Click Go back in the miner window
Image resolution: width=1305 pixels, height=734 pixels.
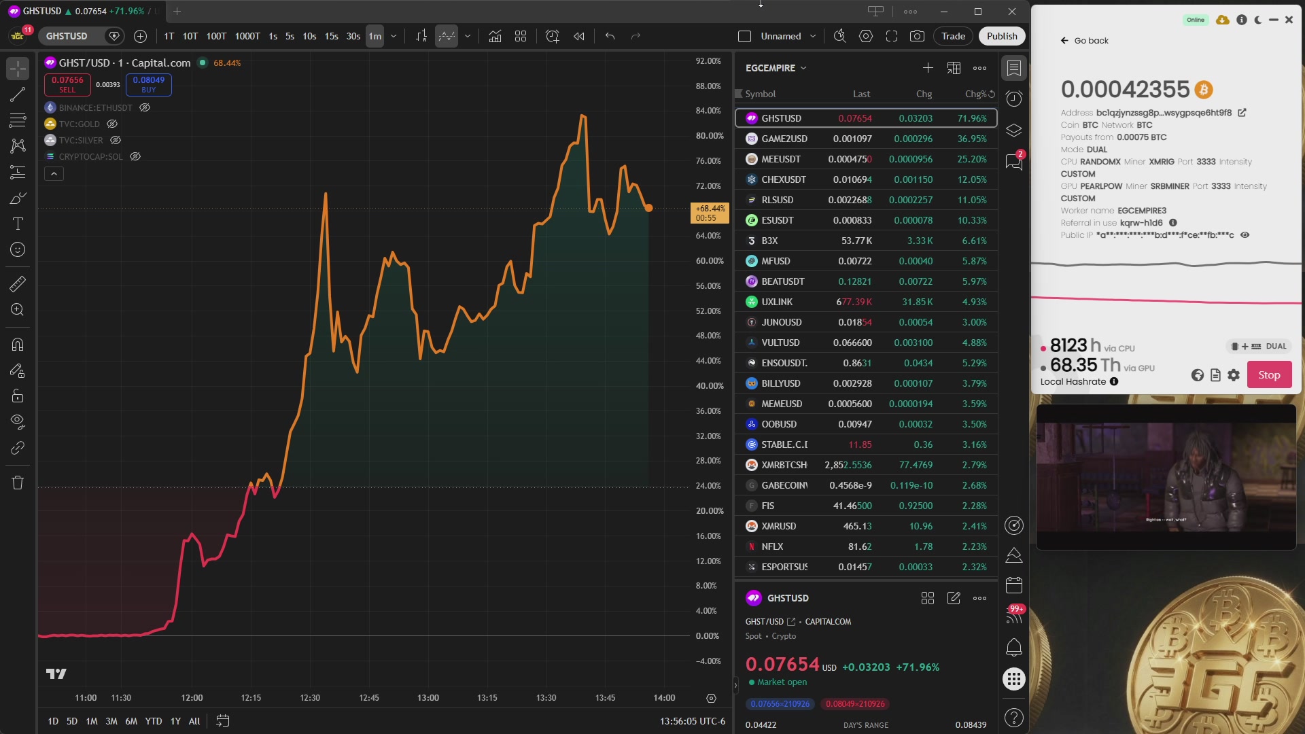click(1084, 41)
